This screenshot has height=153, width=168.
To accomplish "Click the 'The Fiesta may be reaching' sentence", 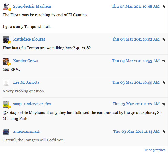I will pyautogui.click(x=45, y=15).
